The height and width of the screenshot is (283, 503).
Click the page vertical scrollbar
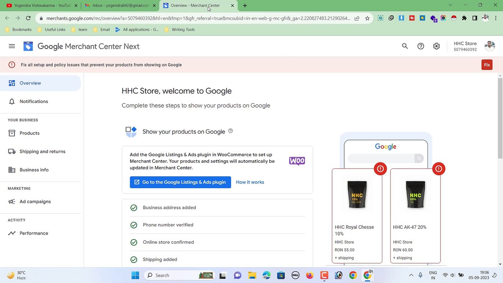(x=500, y=118)
